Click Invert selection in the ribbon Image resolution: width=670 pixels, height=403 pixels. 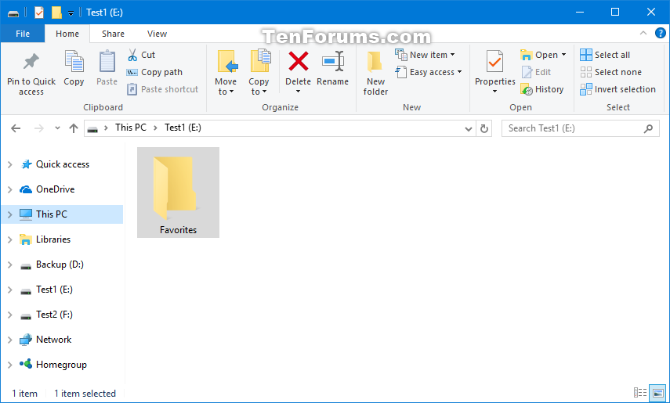pos(617,89)
